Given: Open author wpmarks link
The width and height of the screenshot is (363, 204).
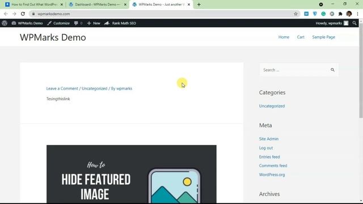Looking at the screenshot, I should pos(124,88).
